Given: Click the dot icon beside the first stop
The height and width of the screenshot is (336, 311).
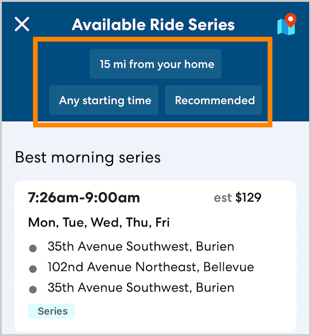Looking at the screenshot, I should [x=33, y=248].
